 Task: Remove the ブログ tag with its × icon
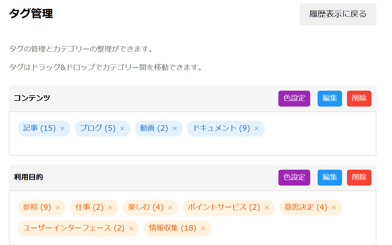tap(122, 129)
